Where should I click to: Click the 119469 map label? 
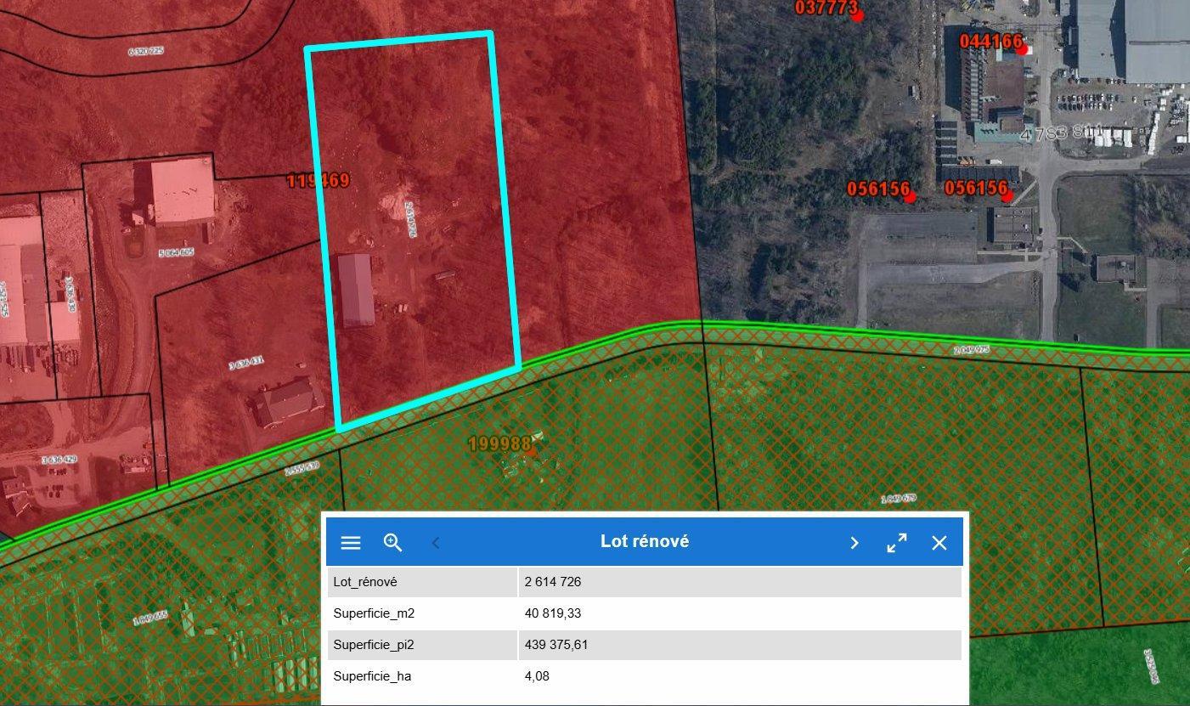click(318, 180)
